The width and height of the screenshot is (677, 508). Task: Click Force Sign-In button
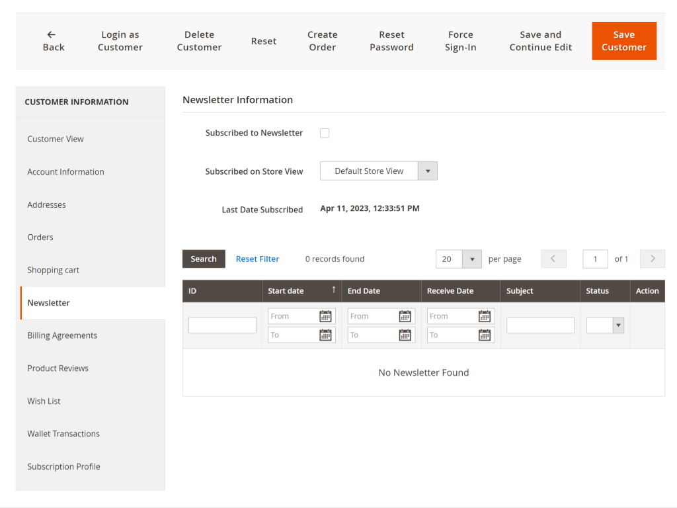(x=460, y=41)
